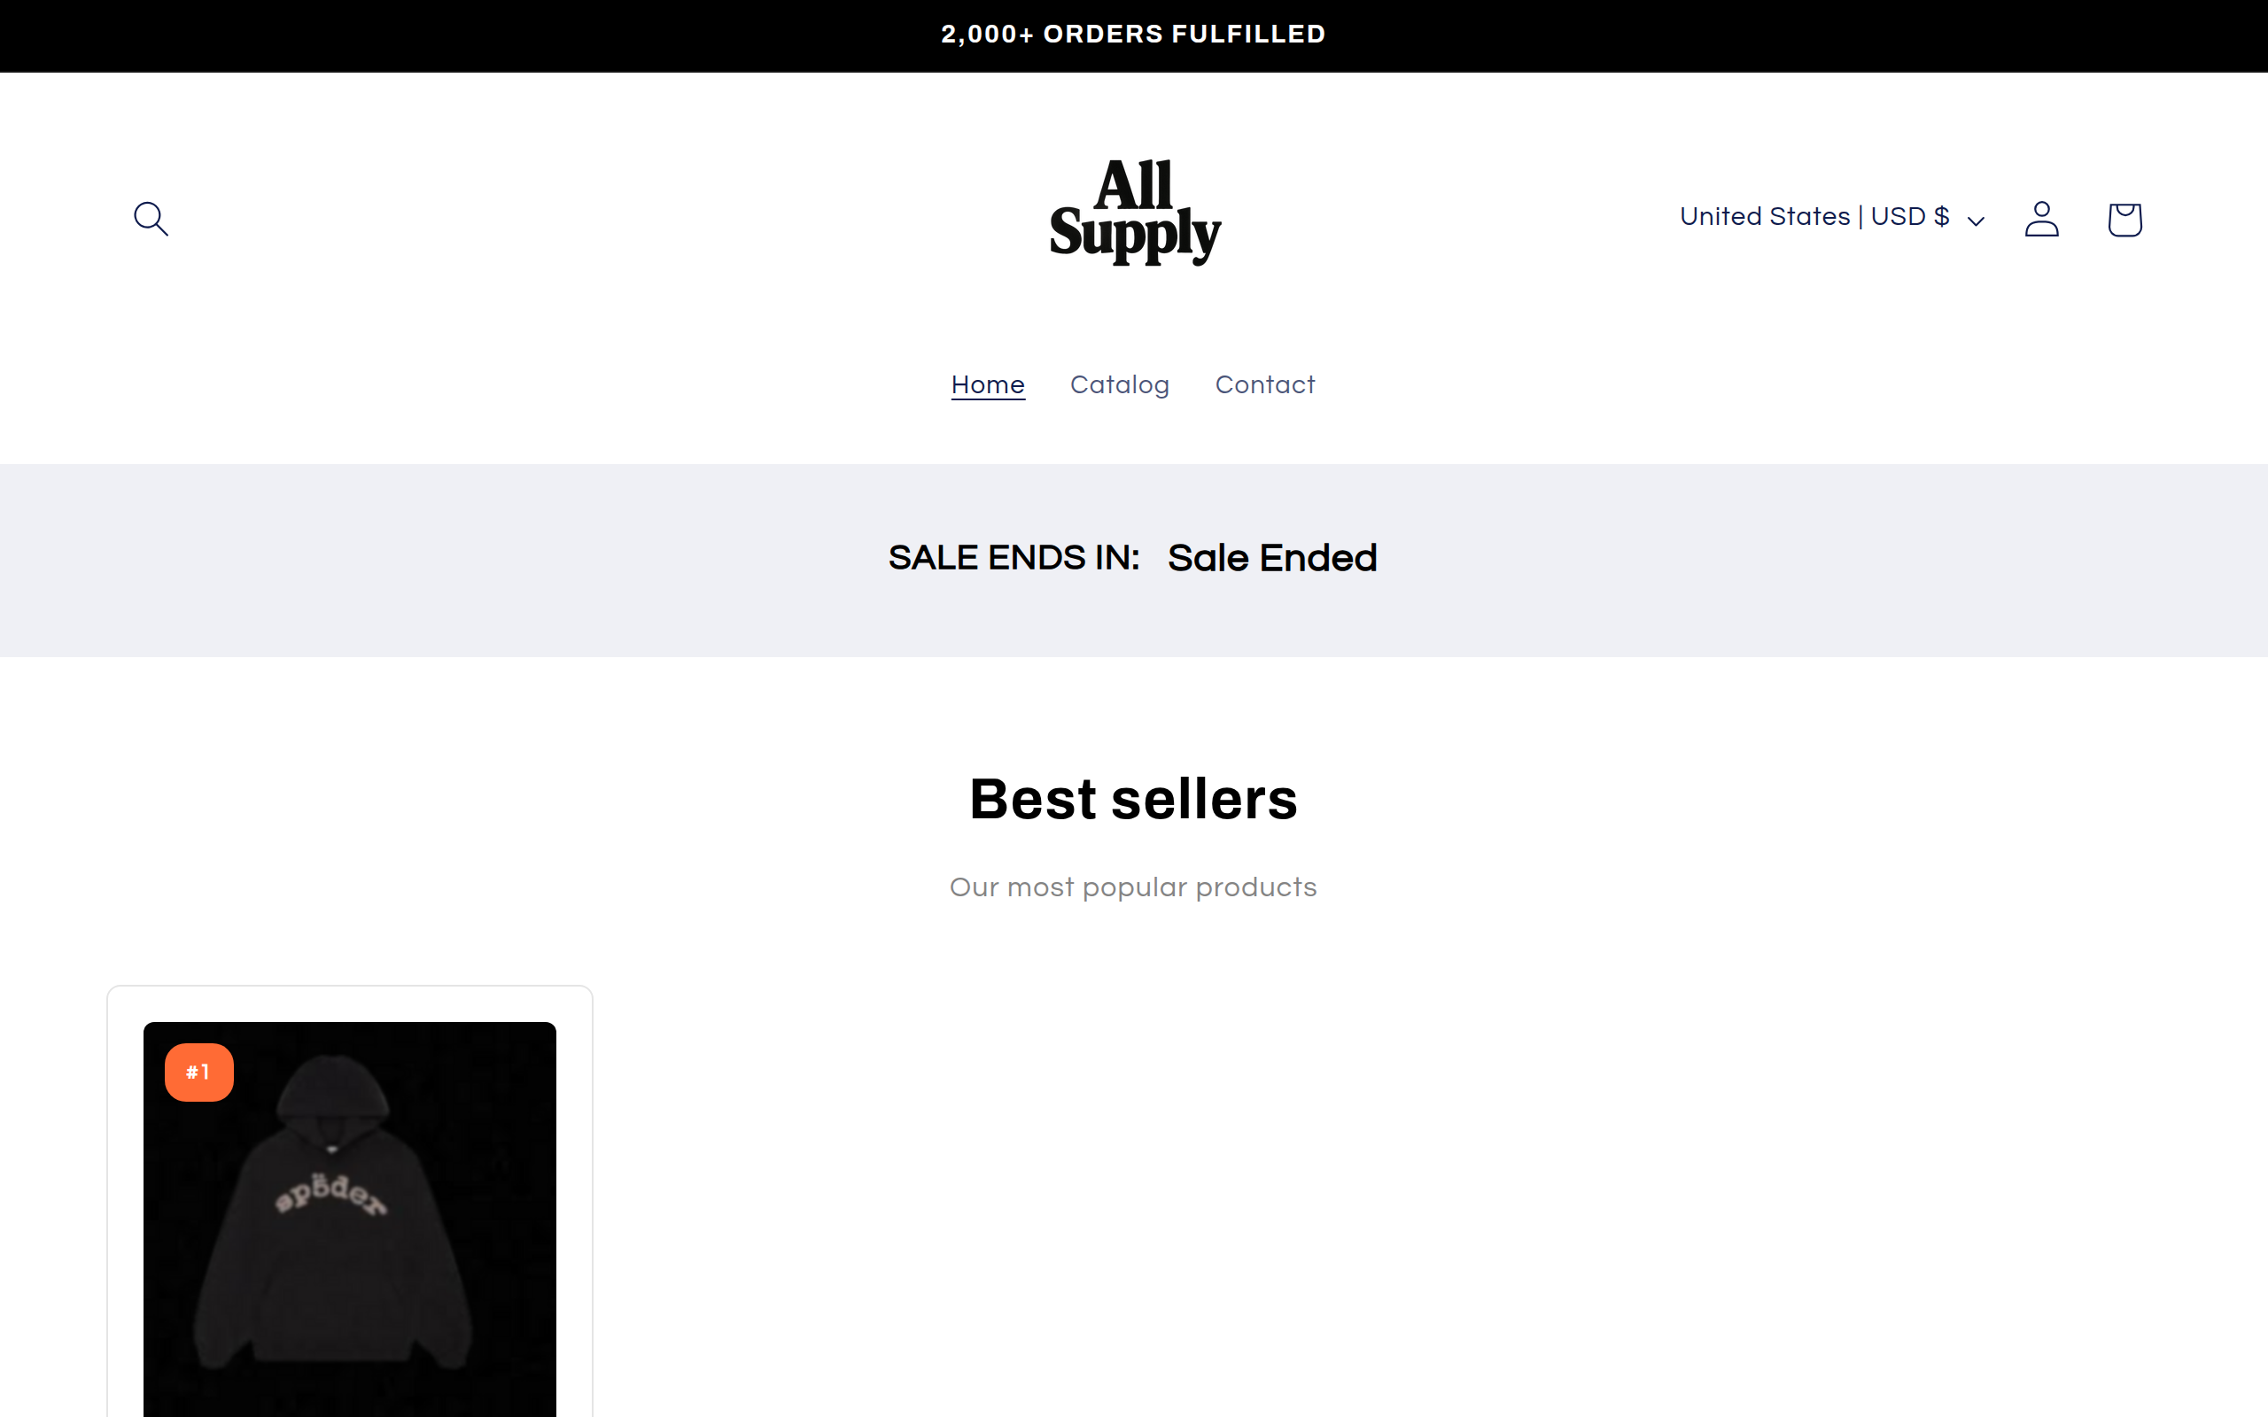Image resolution: width=2268 pixels, height=1417 pixels.
Task: Click the United States country text
Action: click(1765, 218)
